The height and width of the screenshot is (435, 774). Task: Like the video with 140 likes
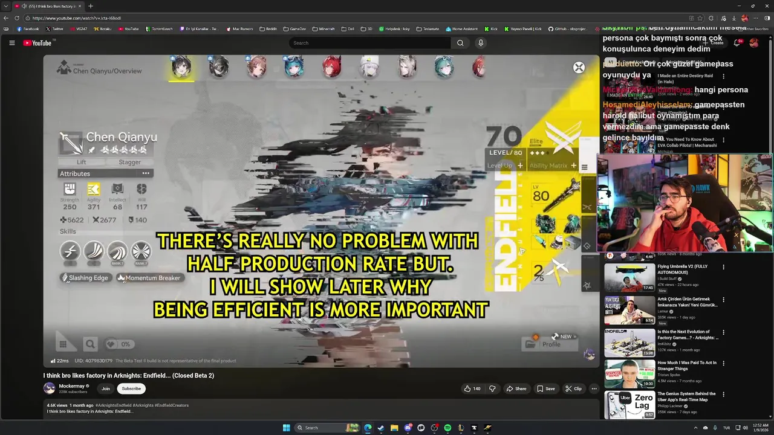click(472, 388)
